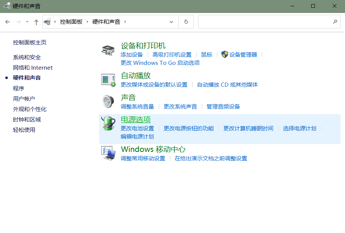Open 轻松使用 category
The height and width of the screenshot is (233, 345).
click(24, 130)
